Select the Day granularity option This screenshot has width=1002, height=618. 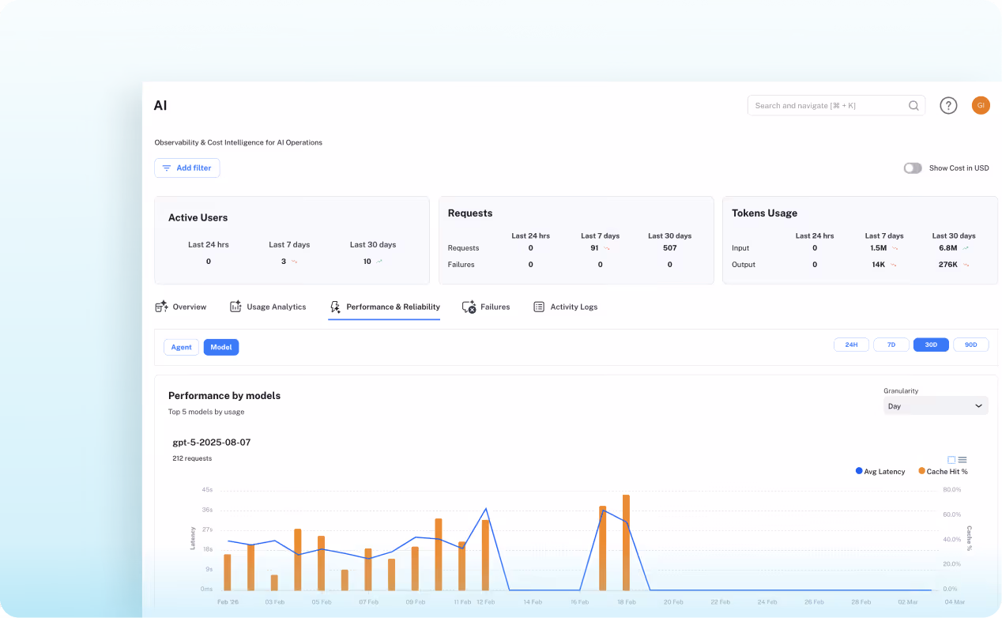click(x=894, y=405)
